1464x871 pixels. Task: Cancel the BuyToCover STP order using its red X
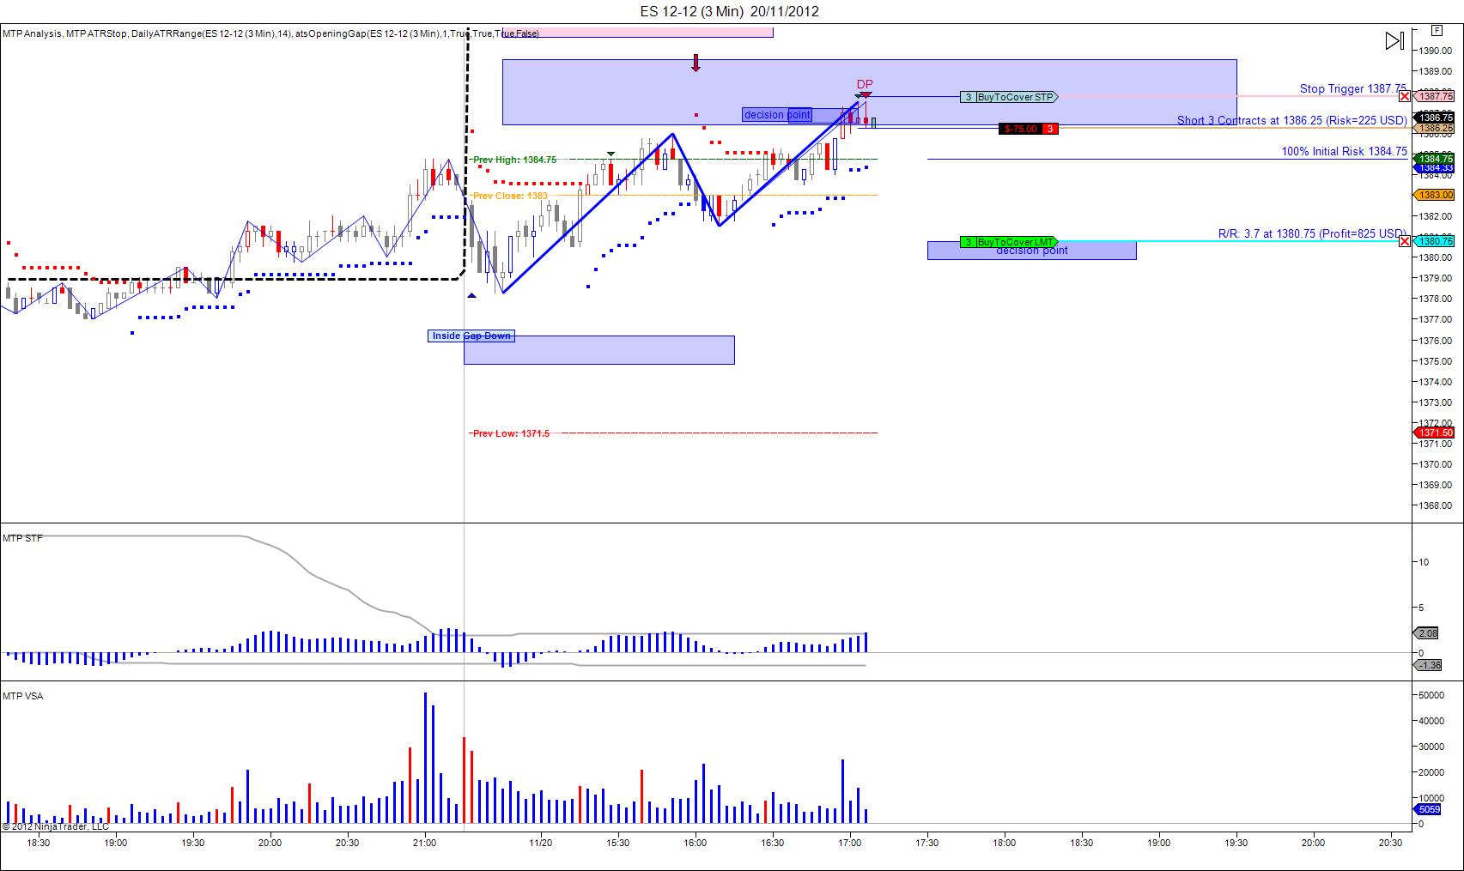pos(1405,97)
